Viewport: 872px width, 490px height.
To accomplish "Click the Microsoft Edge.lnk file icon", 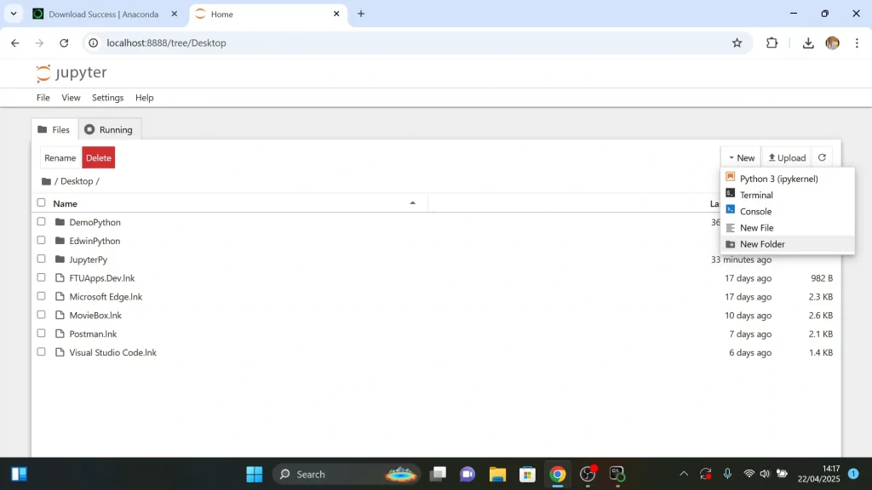I will (60, 296).
